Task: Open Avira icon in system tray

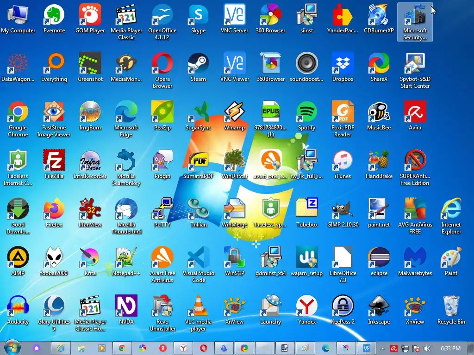Action: pyautogui.click(x=393, y=349)
